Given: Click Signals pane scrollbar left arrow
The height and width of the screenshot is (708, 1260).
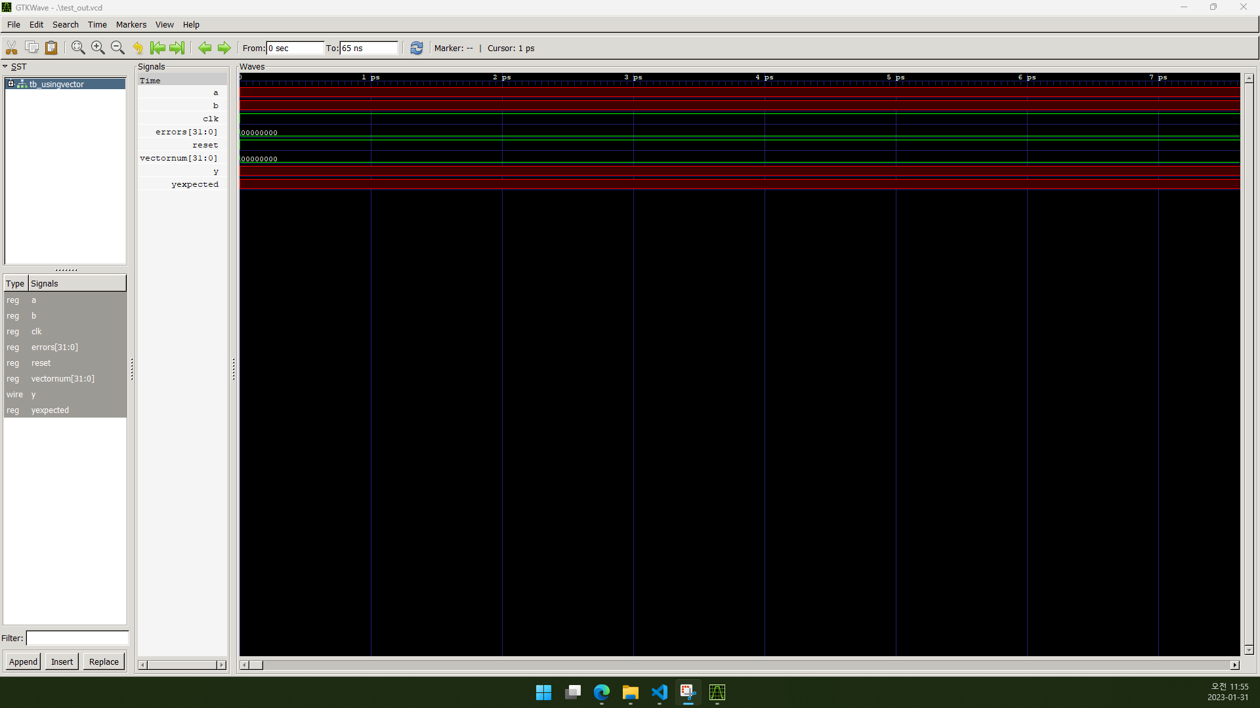Looking at the screenshot, I should coord(142,665).
